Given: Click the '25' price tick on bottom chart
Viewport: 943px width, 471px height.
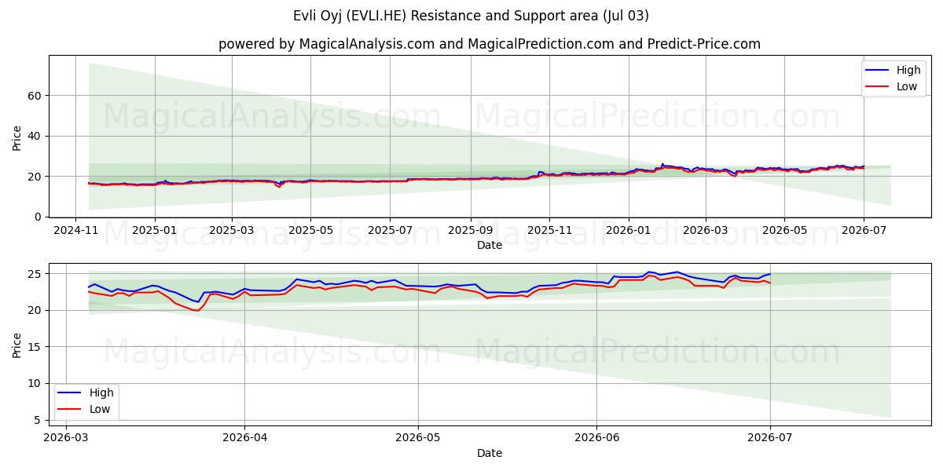Looking at the screenshot, I should [36, 274].
